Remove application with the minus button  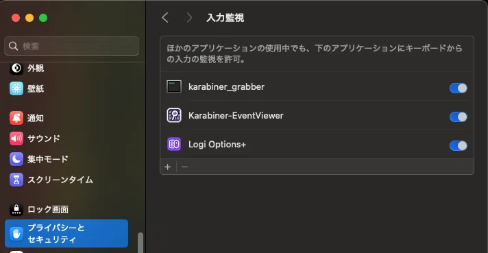[x=184, y=167]
